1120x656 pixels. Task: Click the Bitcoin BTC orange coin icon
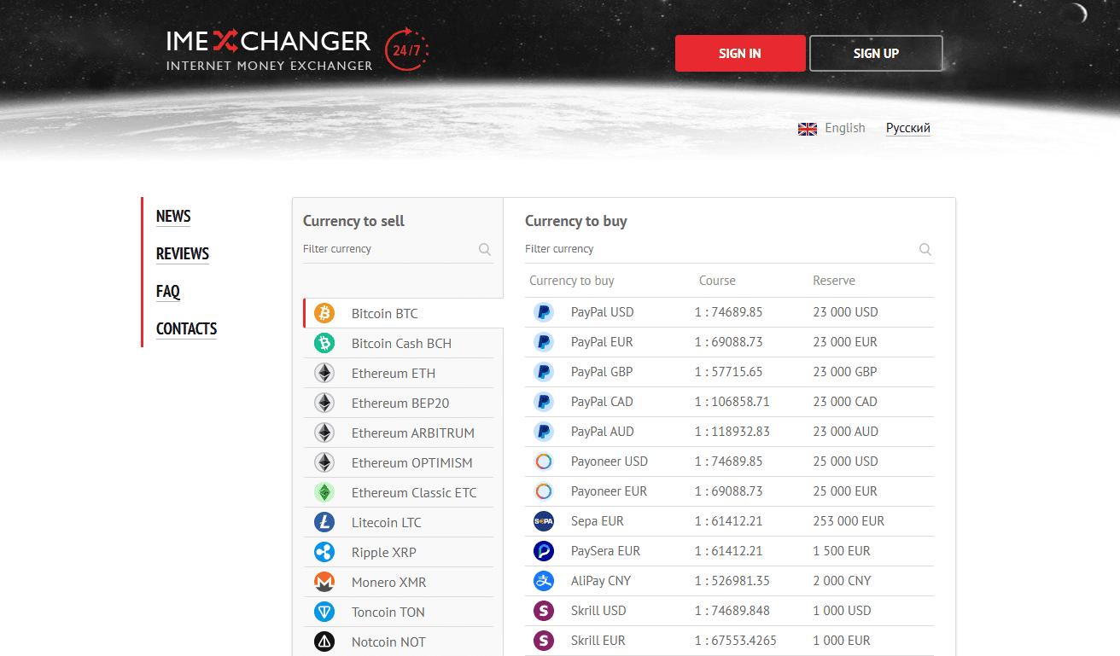point(324,313)
